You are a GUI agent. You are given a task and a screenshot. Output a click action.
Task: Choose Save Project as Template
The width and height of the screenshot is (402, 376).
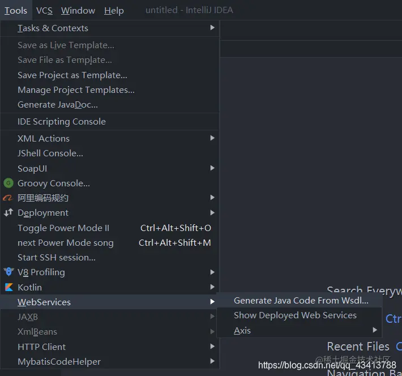point(110,75)
